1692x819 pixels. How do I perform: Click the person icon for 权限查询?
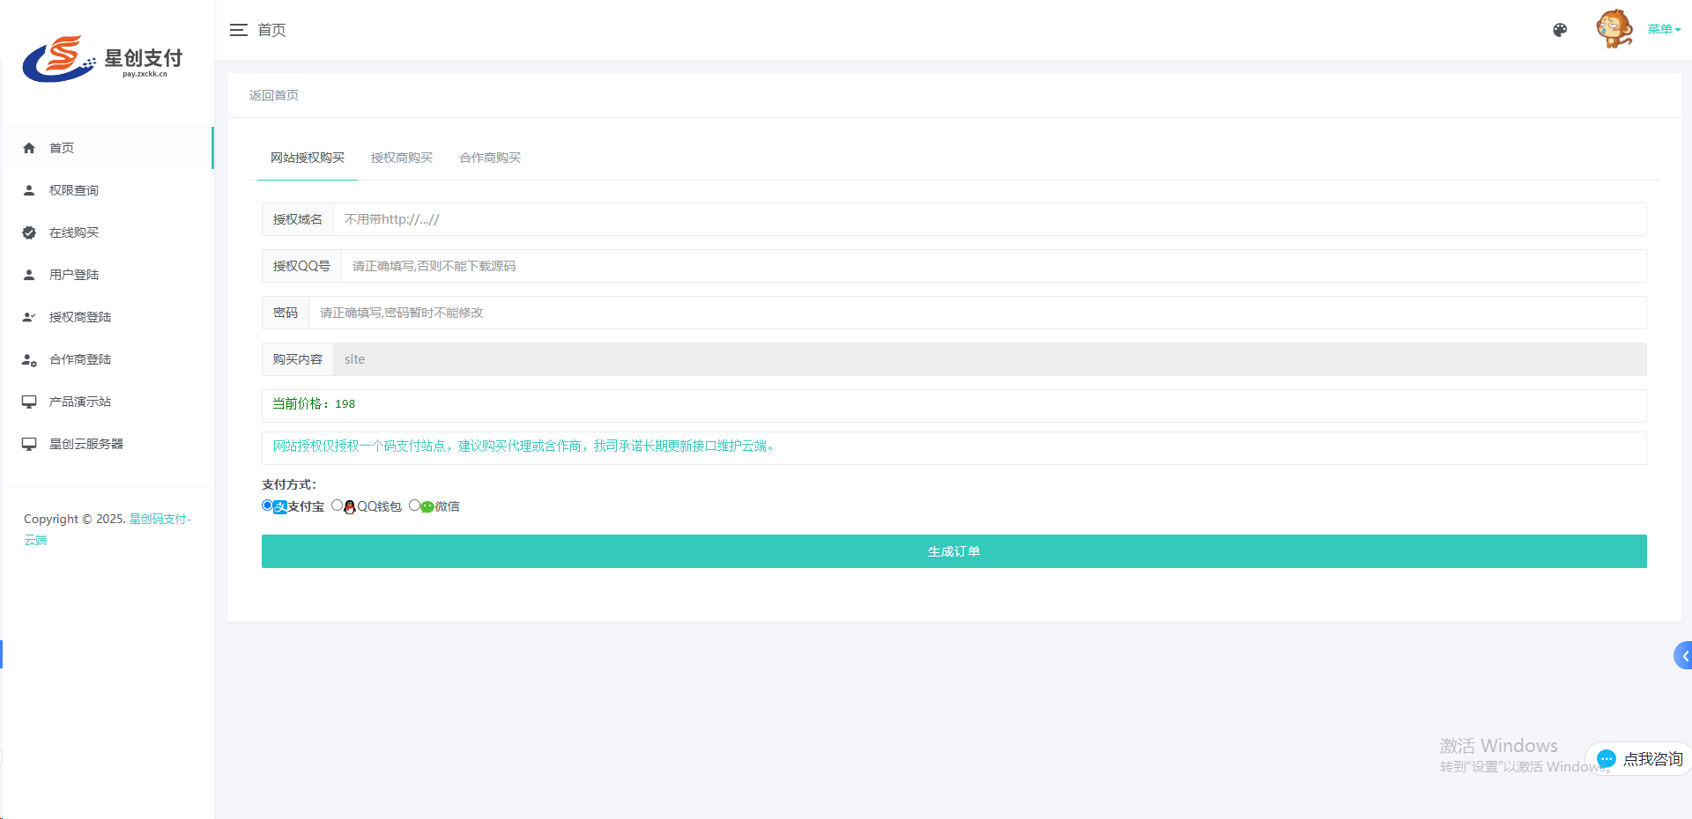pos(29,190)
